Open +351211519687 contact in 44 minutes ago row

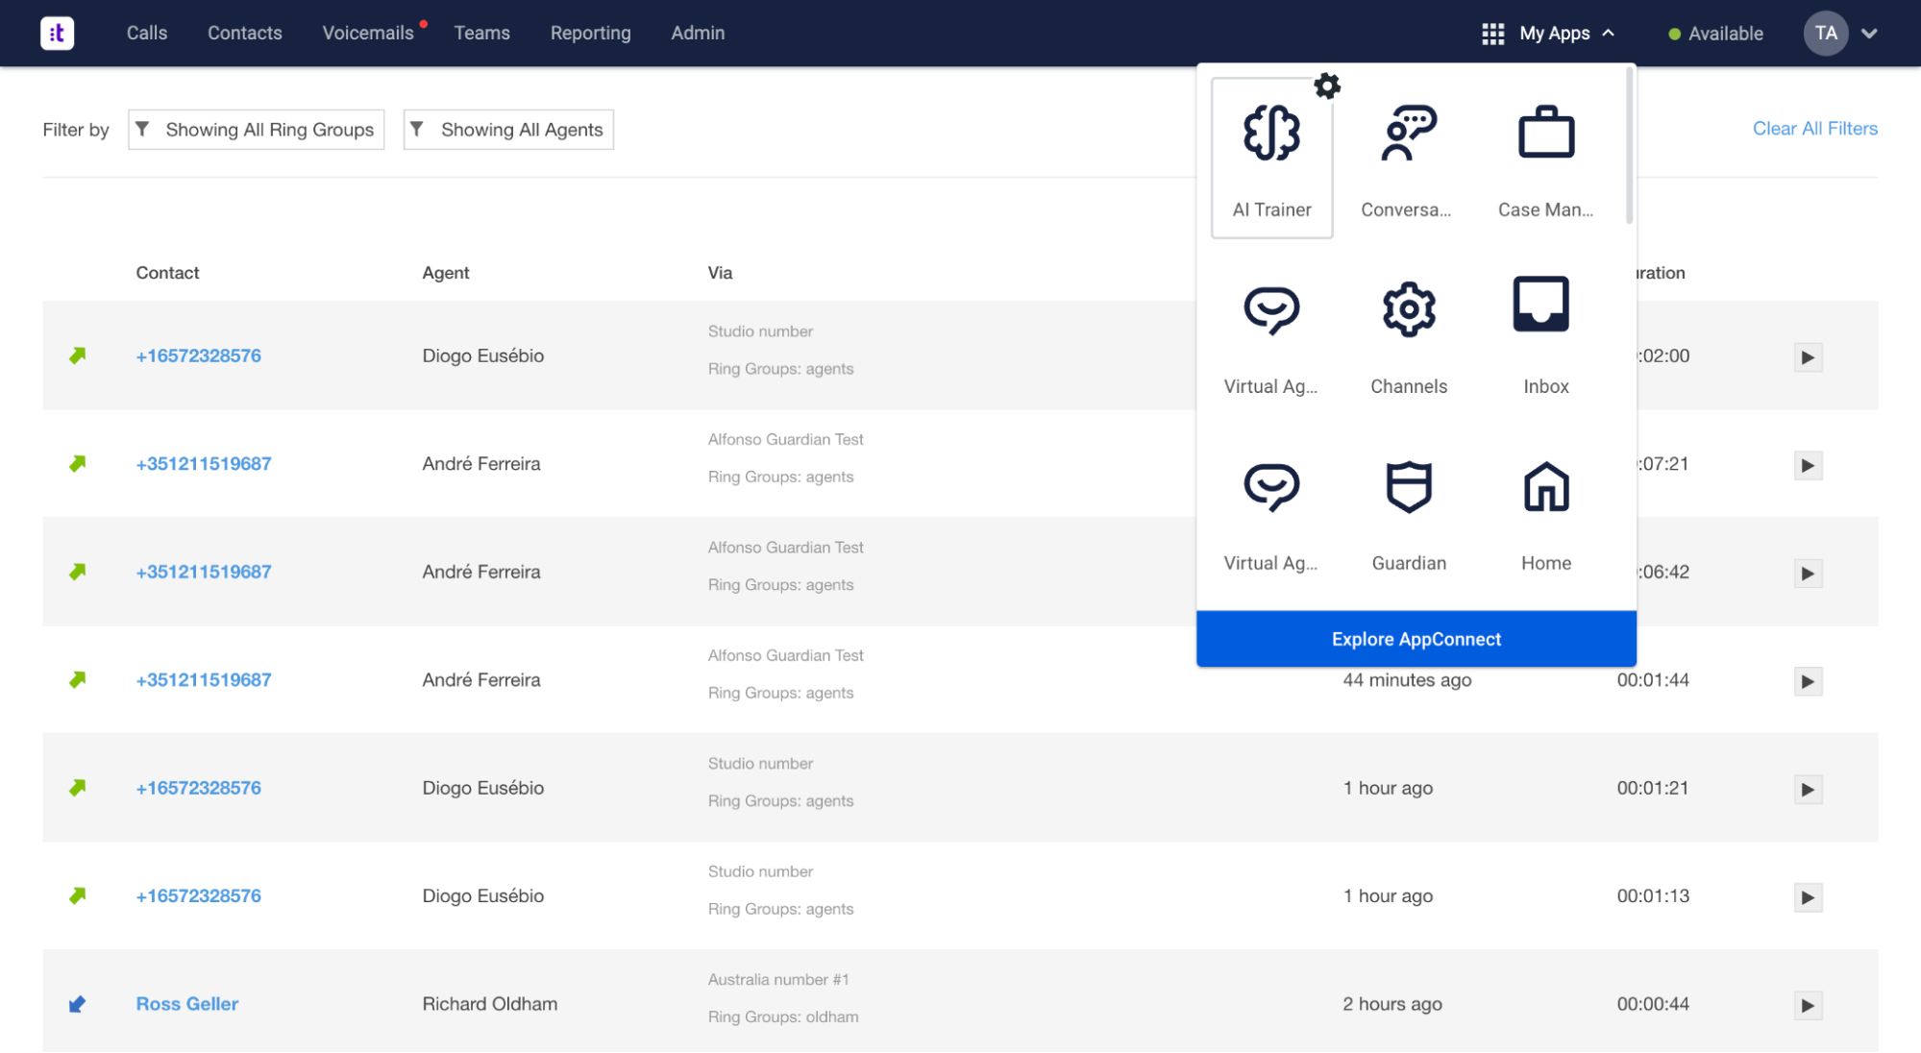tap(204, 680)
